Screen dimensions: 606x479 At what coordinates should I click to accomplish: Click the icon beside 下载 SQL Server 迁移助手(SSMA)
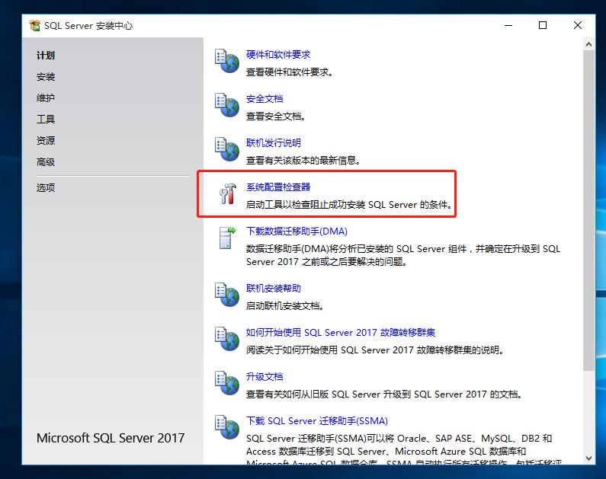pos(227,427)
